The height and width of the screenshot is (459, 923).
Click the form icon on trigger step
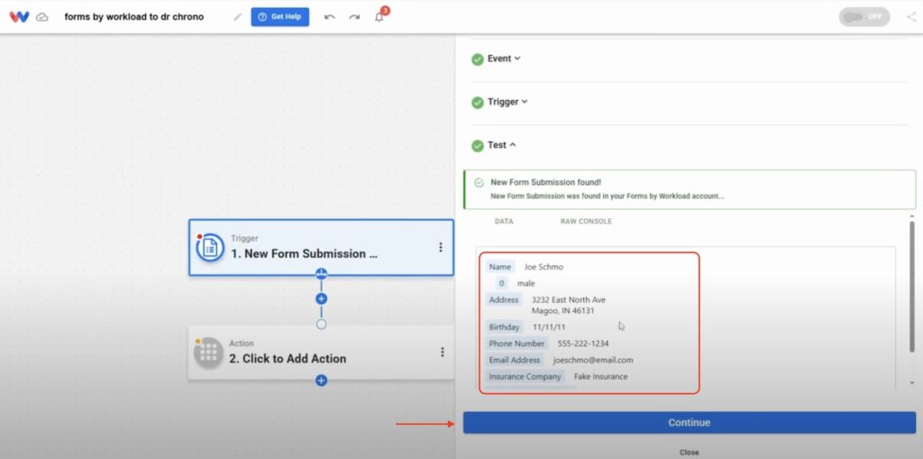pos(210,247)
